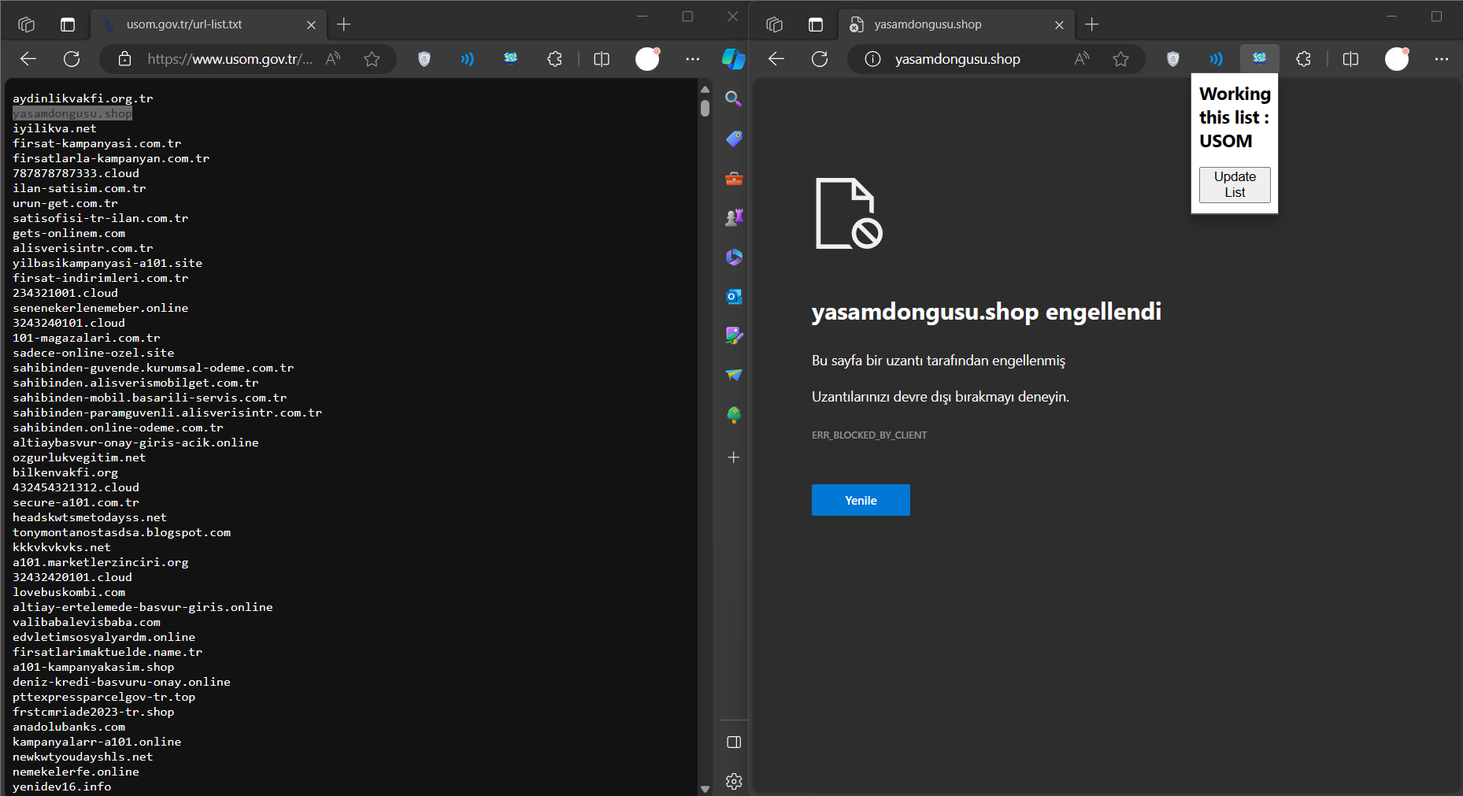Screen dimensions: 1463x796
Task: Open sidebar Outlook icon
Action: click(733, 297)
